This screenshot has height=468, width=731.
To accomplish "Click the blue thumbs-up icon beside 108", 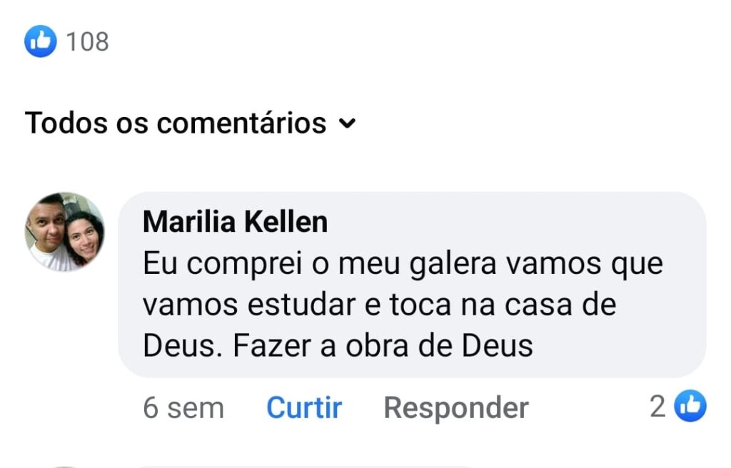I will point(40,41).
